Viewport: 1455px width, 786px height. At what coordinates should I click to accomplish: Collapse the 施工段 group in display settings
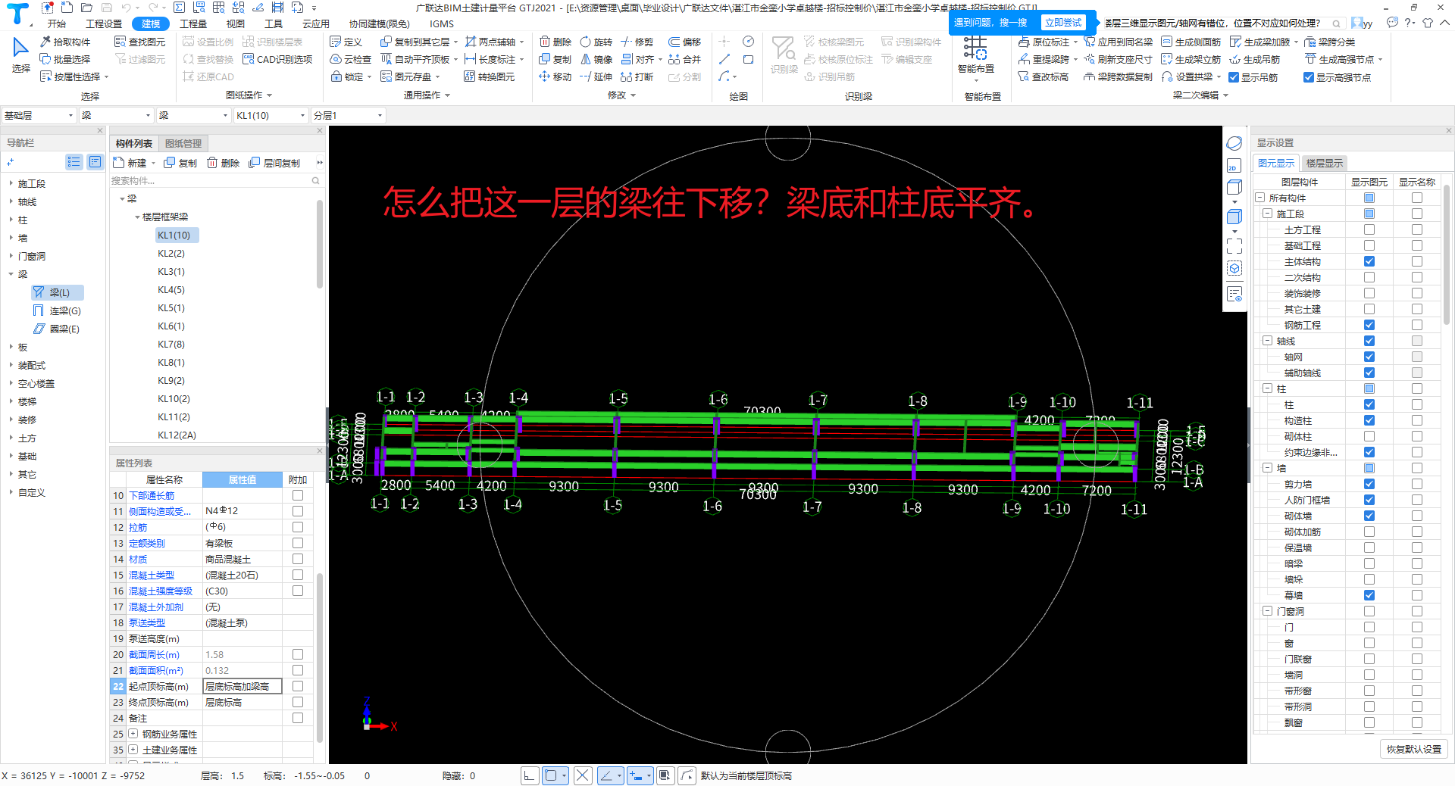tap(1267, 214)
